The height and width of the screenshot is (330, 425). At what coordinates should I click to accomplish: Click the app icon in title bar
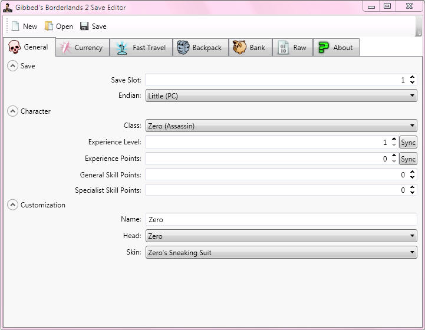click(8, 8)
